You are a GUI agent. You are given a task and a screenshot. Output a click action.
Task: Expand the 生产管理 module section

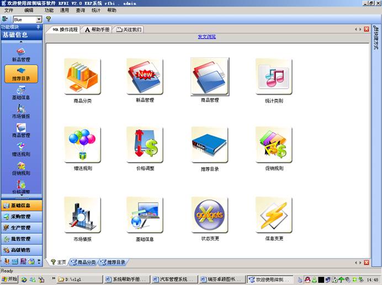tap(21, 228)
